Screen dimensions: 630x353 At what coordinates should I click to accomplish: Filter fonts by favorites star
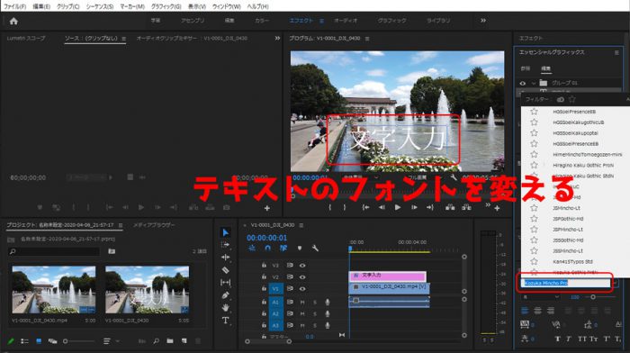(572, 99)
